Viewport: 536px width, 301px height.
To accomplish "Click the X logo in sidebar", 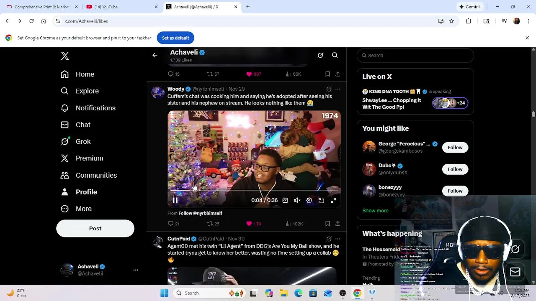I will pyautogui.click(x=65, y=56).
